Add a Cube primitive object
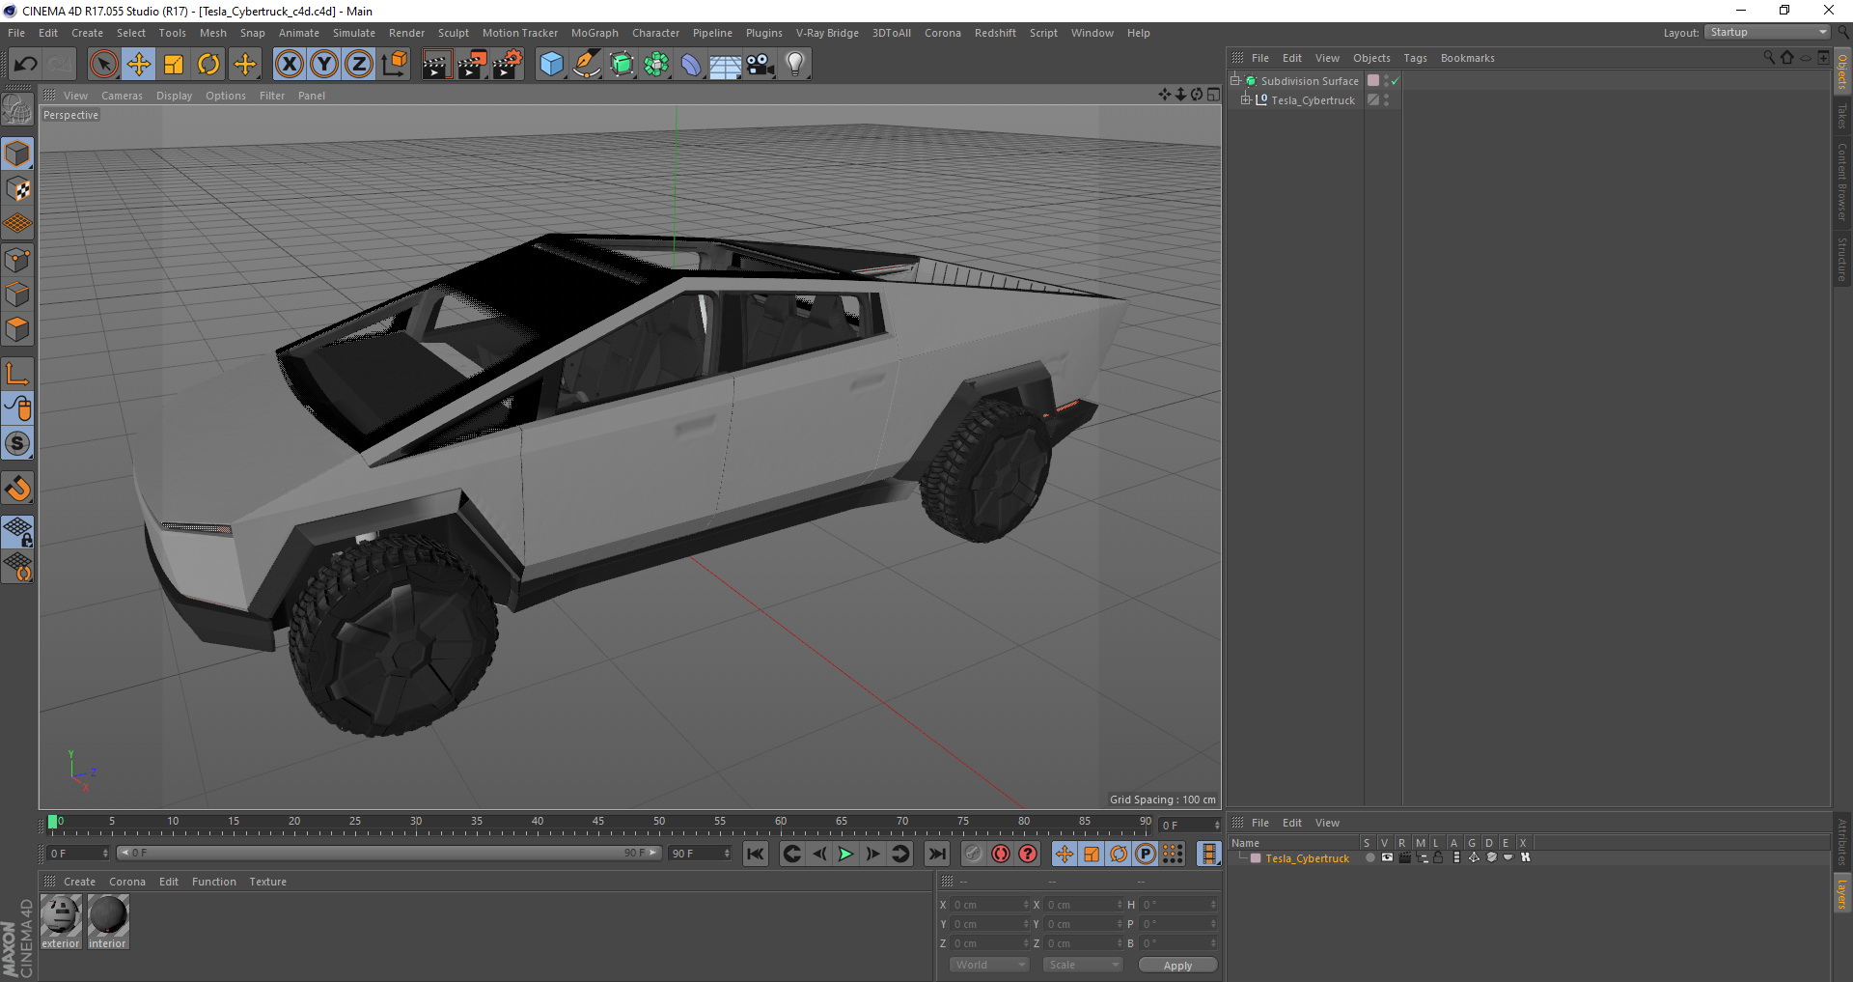 pyautogui.click(x=551, y=65)
